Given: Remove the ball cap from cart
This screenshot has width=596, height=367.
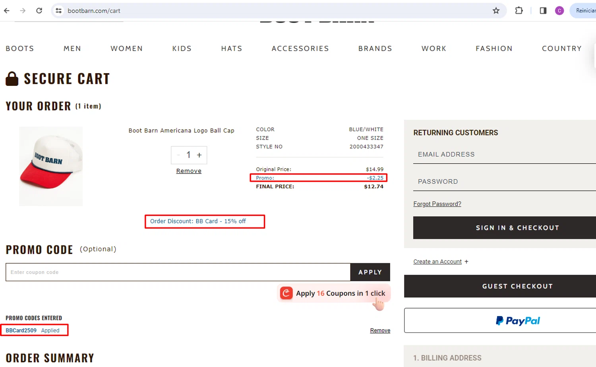Looking at the screenshot, I should pyautogui.click(x=189, y=171).
